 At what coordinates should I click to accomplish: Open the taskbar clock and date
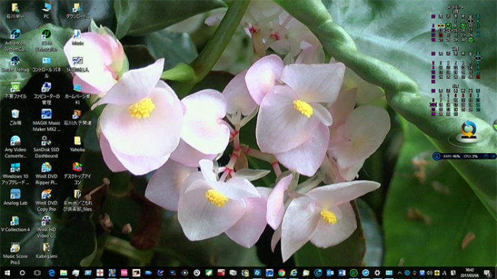pyautogui.click(x=470, y=273)
